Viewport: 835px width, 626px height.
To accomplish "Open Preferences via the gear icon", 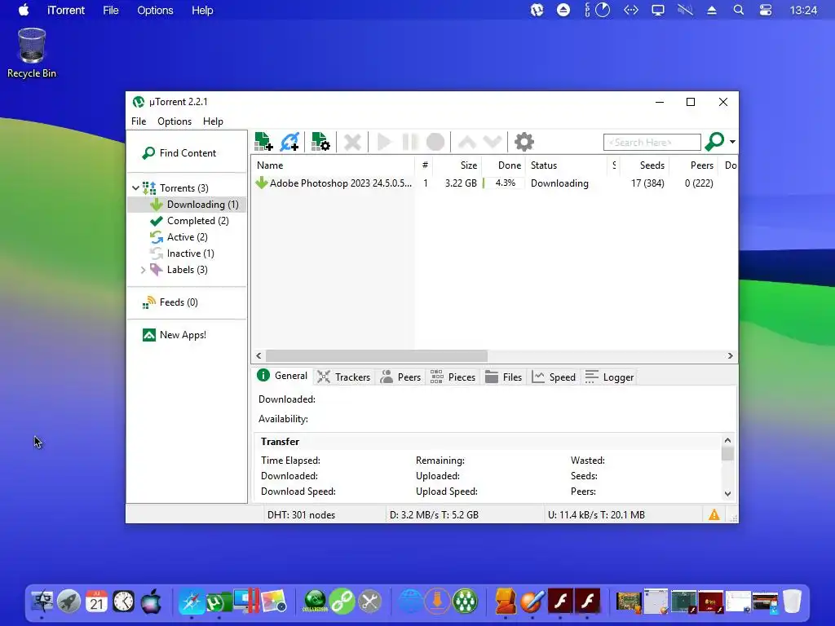I will (524, 142).
